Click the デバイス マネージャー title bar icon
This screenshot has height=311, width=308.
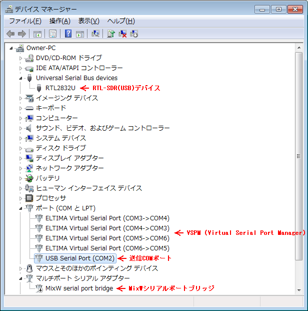(x=9, y=9)
